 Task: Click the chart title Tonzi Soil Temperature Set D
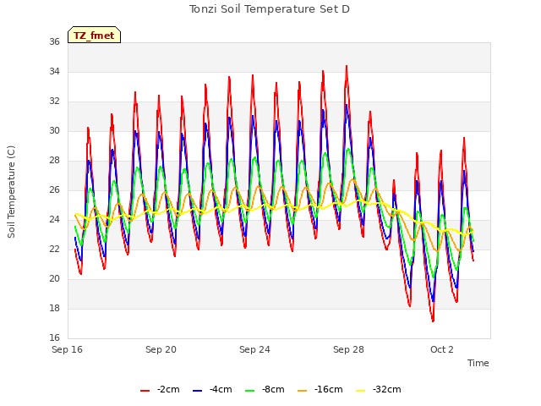point(270,9)
